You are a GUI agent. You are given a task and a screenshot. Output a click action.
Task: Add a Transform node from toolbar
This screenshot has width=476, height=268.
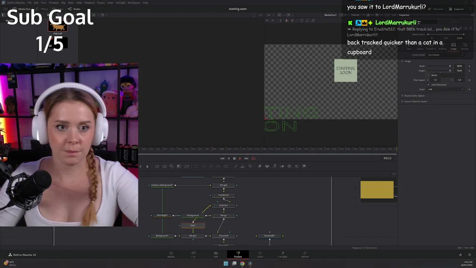pyautogui.click(x=187, y=166)
